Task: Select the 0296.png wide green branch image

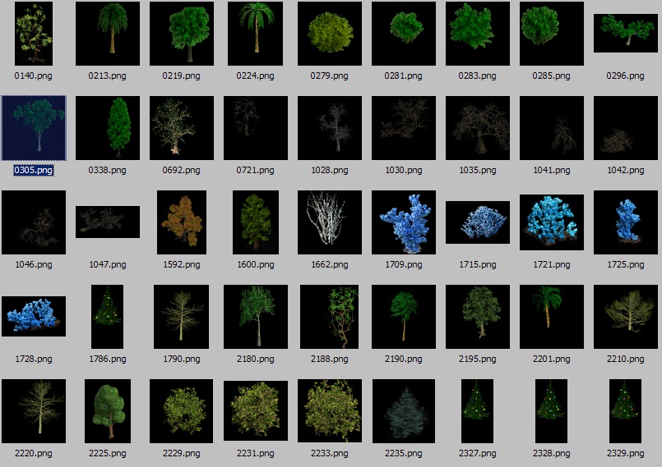Action: pos(626,33)
